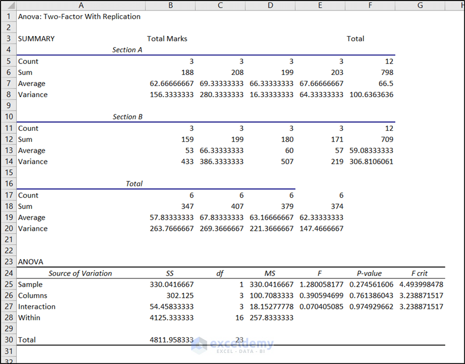465x364 pixels.
Task: Click the 'F crit' header cell
Action: [419, 273]
